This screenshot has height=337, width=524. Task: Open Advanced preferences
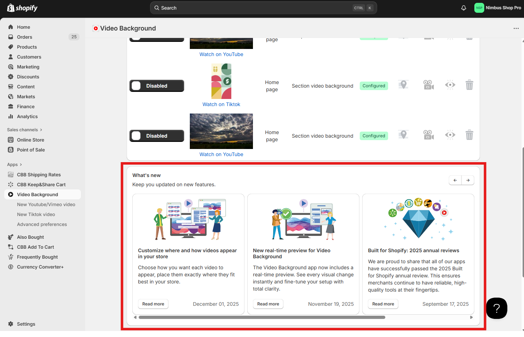tap(42, 224)
